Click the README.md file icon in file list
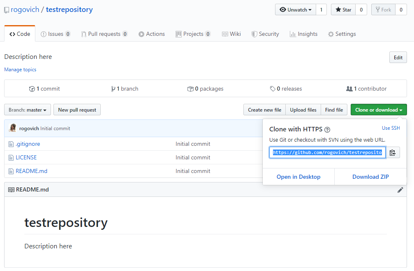The width and height of the screenshot is (414, 271). 11,171
